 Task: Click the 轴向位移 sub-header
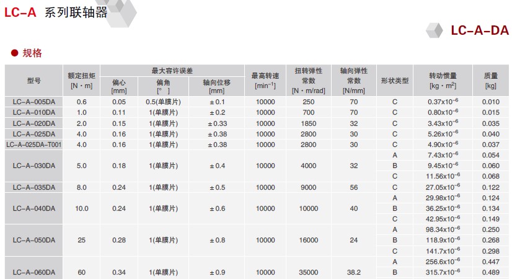pyautogui.click(x=216, y=86)
